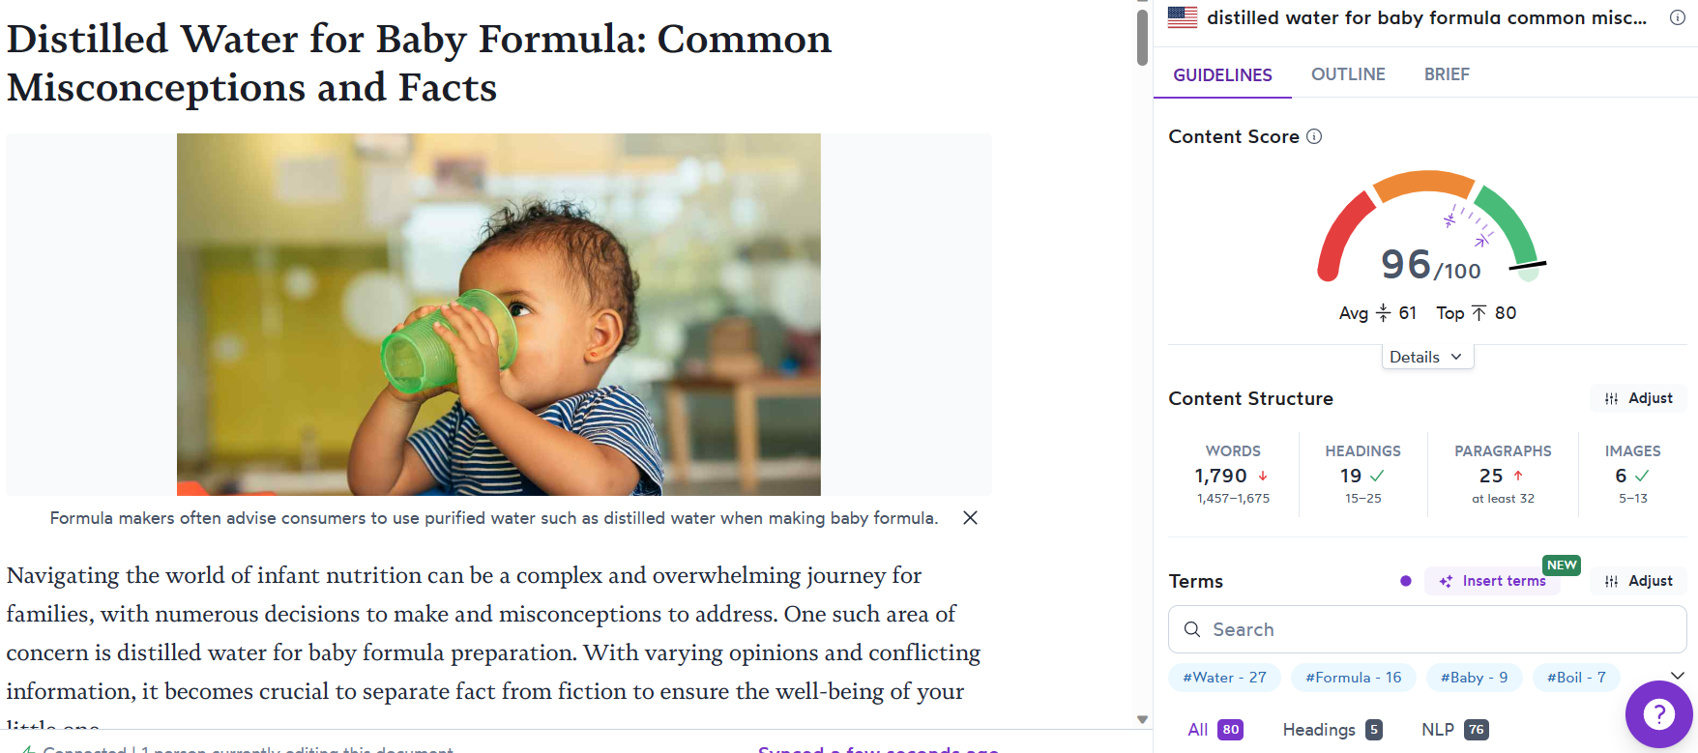Screen dimensions: 1698x753
Task: Click the document's vertical scrollbar thumb
Action: [1142, 35]
